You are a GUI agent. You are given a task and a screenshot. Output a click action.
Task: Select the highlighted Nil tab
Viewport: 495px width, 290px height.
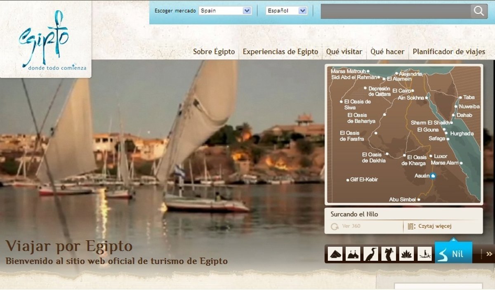click(453, 254)
